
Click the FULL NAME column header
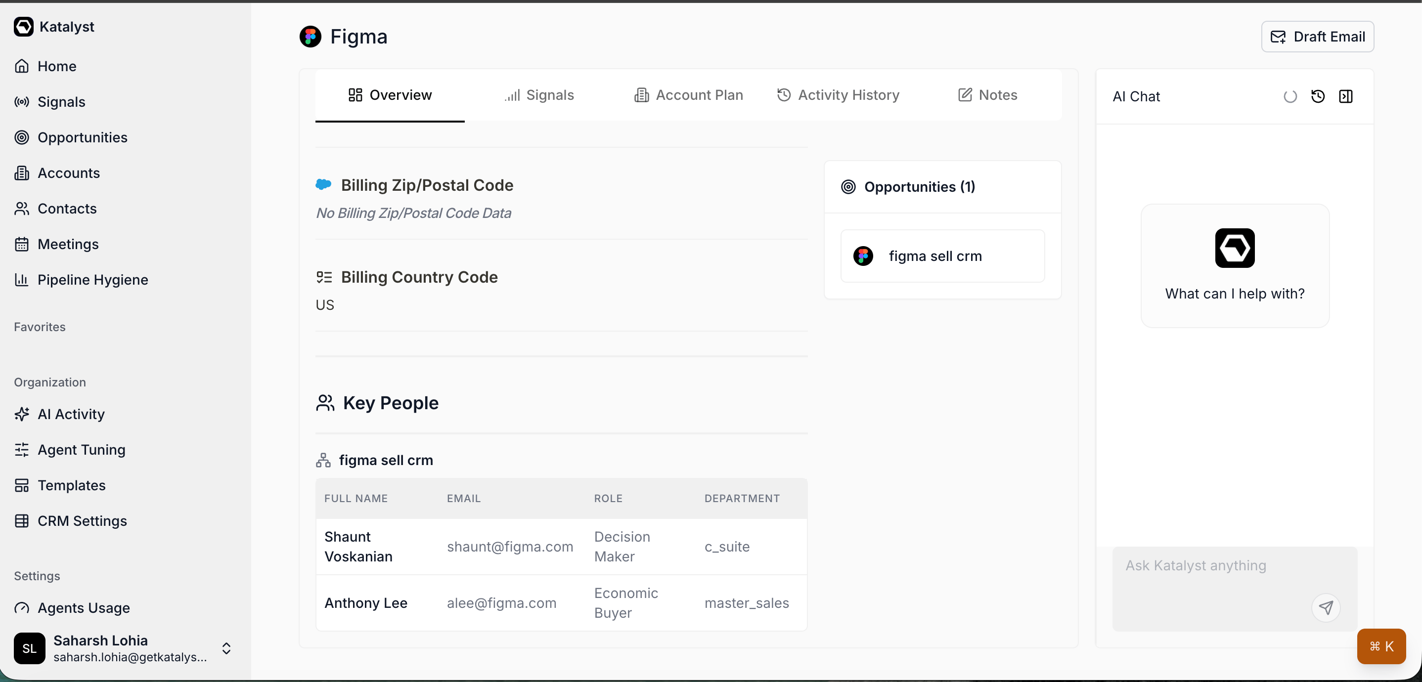(x=356, y=498)
